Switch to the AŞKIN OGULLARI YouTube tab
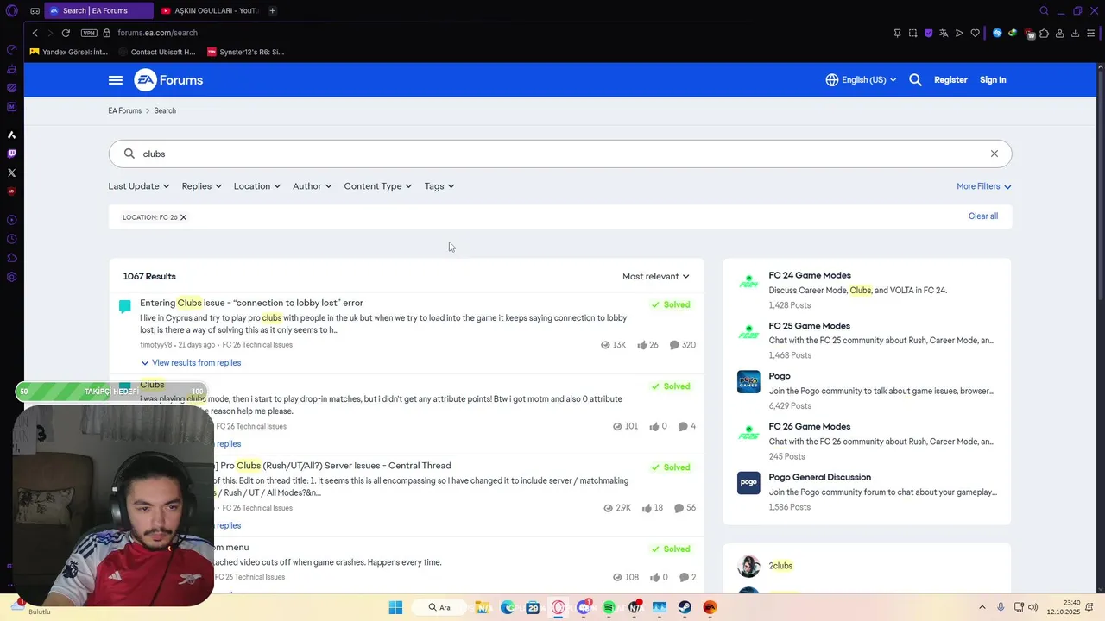The height and width of the screenshot is (621, 1105). pyautogui.click(x=210, y=10)
